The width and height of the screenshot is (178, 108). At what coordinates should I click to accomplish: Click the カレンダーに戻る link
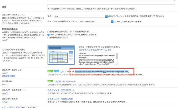click(11, 107)
